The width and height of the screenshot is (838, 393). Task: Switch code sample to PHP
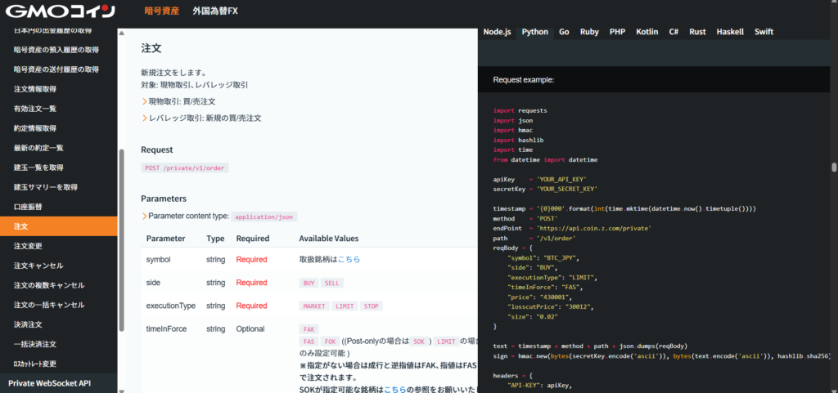(x=617, y=32)
